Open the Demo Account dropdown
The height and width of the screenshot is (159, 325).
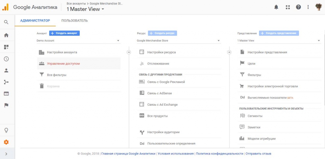pos(78,41)
